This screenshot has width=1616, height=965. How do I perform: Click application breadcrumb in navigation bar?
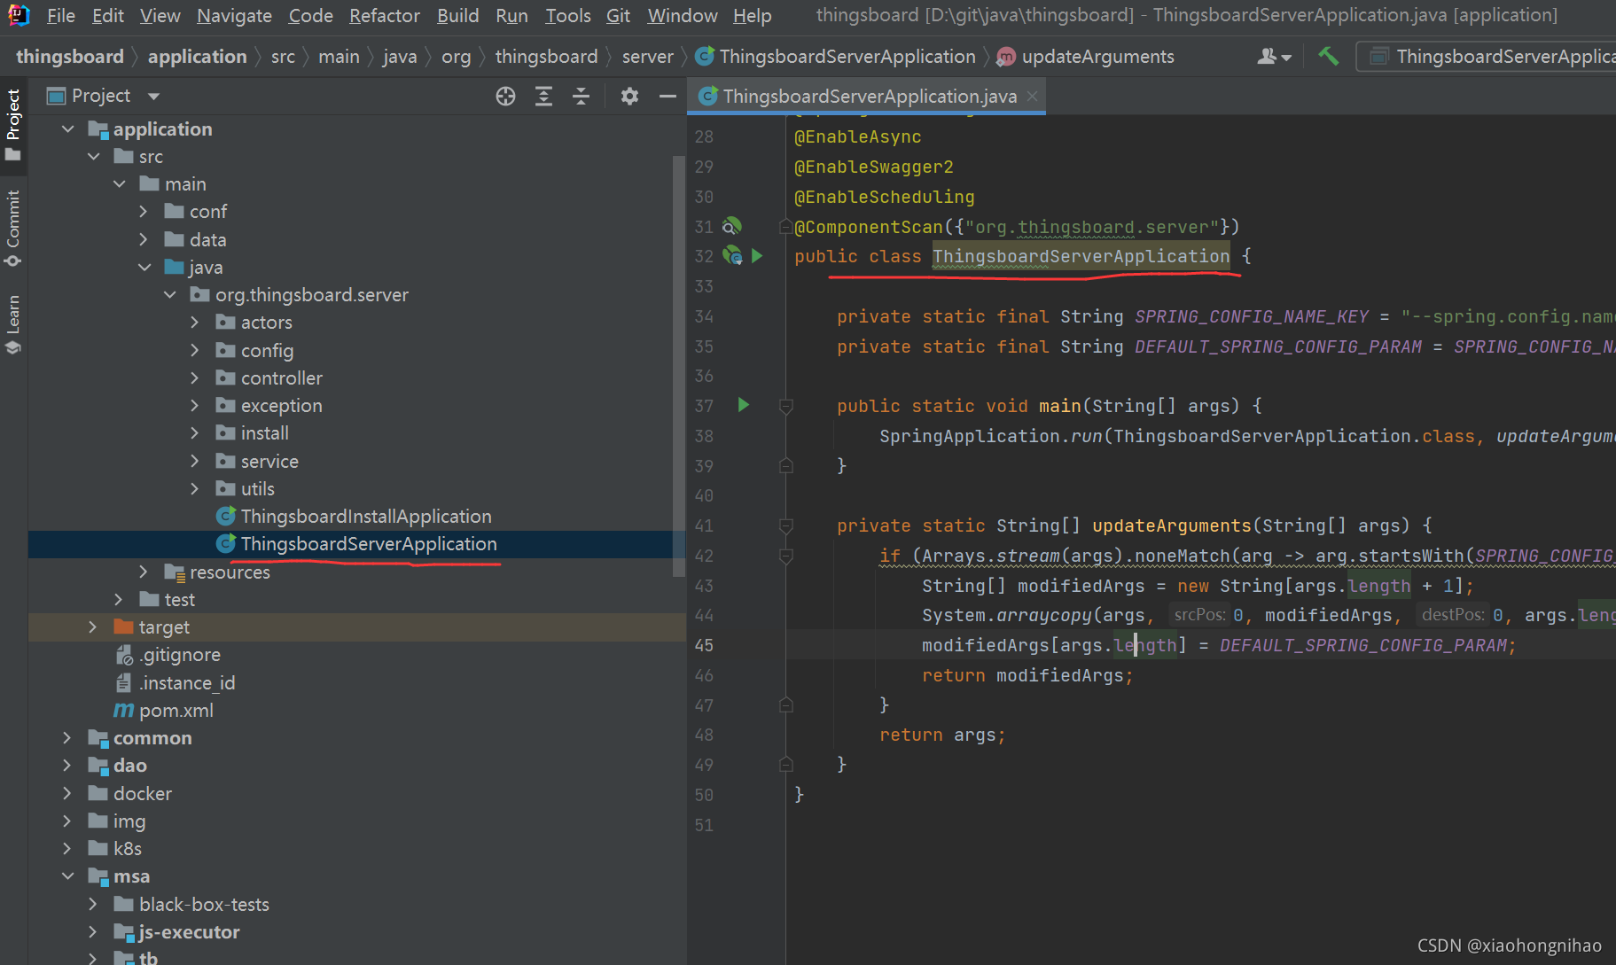pyautogui.click(x=197, y=57)
